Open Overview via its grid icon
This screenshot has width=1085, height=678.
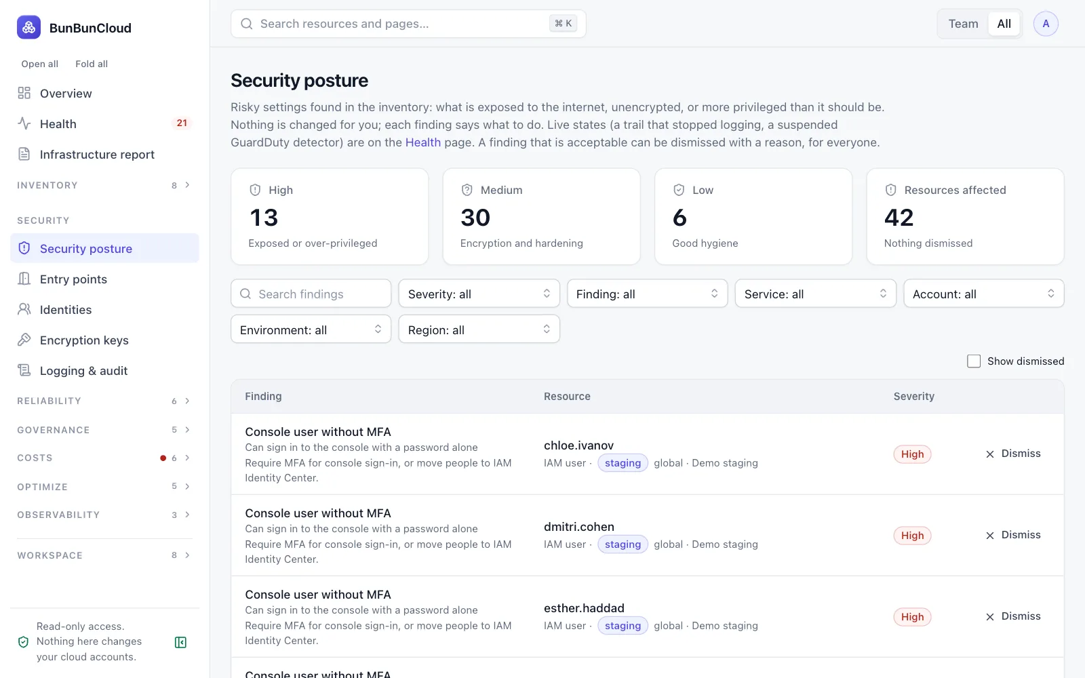(x=24, y=93)
